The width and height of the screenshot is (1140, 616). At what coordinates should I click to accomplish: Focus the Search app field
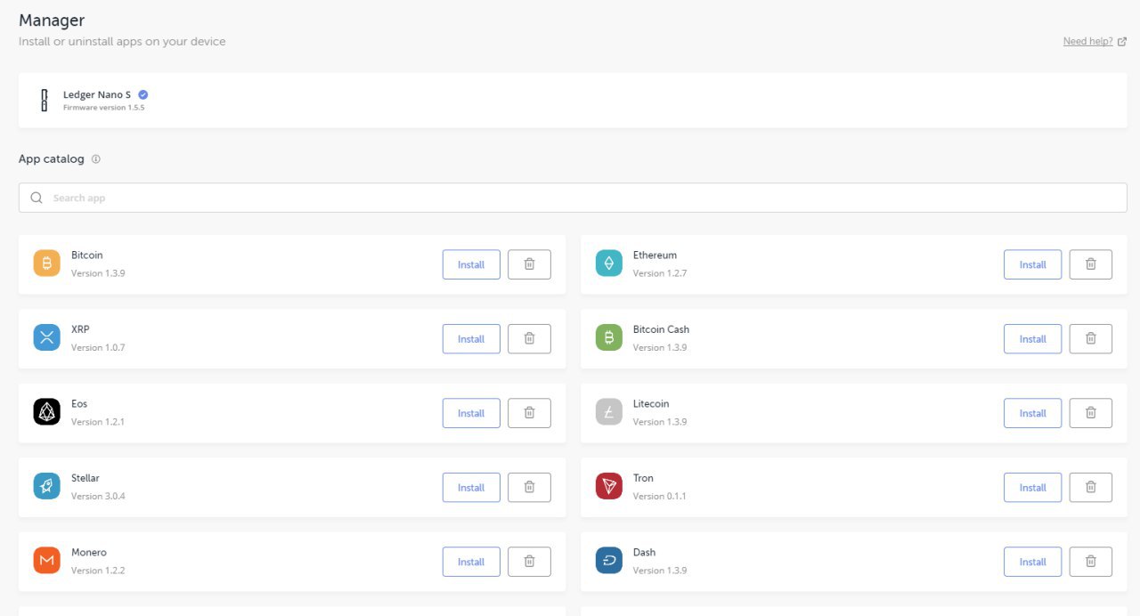tap(573, 198)
